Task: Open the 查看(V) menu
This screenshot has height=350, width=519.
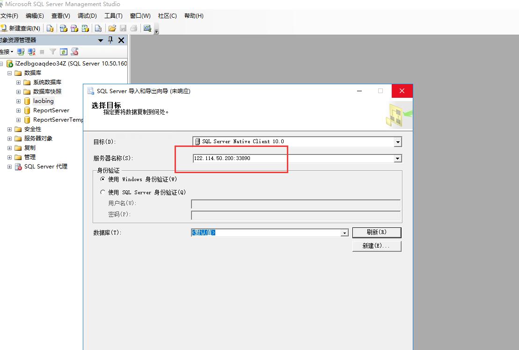Action: pyautogui.click(x=60, y=16)
